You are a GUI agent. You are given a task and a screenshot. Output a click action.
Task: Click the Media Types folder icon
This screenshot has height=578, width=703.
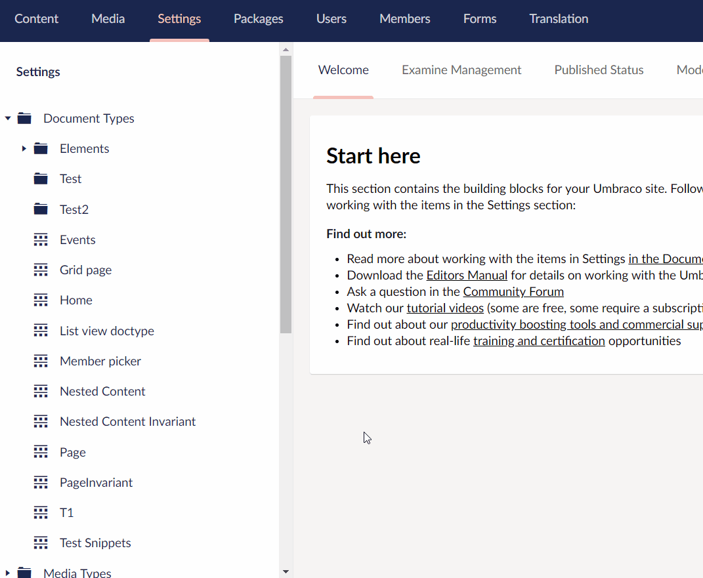pos(24,572)
